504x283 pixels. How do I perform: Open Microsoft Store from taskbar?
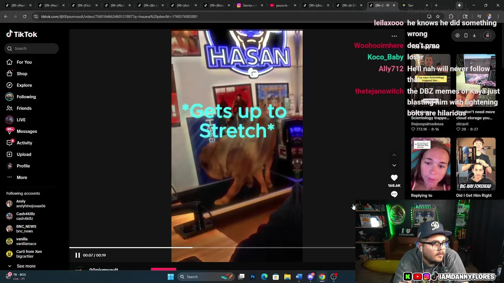(x=276, y=277)
